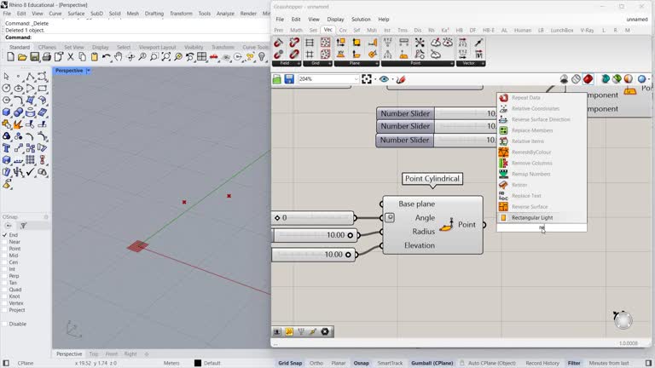Open the Grasshopper zoom percentage dropdown

[355, 79]
